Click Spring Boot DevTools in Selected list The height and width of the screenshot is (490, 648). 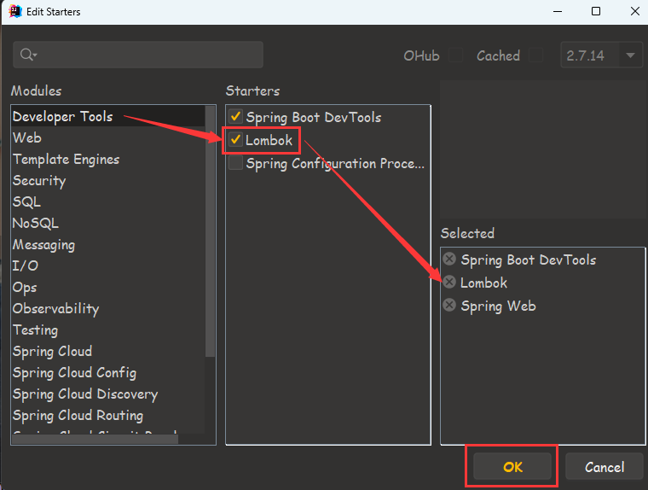[529, 260]
